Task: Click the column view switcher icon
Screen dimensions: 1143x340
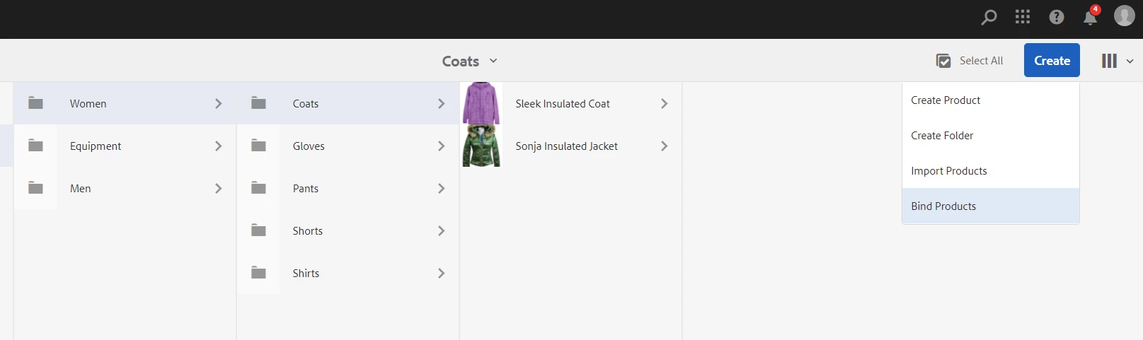Action: [x=1109, y=61]
